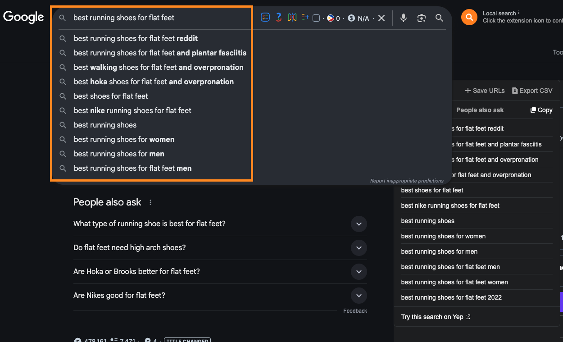
Task: Click Report inappropriate predictions link
Action: pyautogui.click(x=407, y=181)
